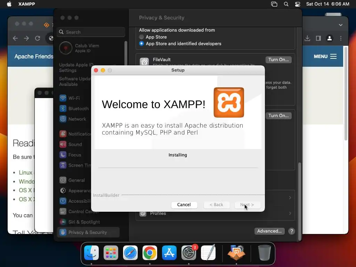Image resolution: width=356 pixels, height=267 pixels.
Task: Click the Back button in the Setup dialog
Action: tap(216, 204)
